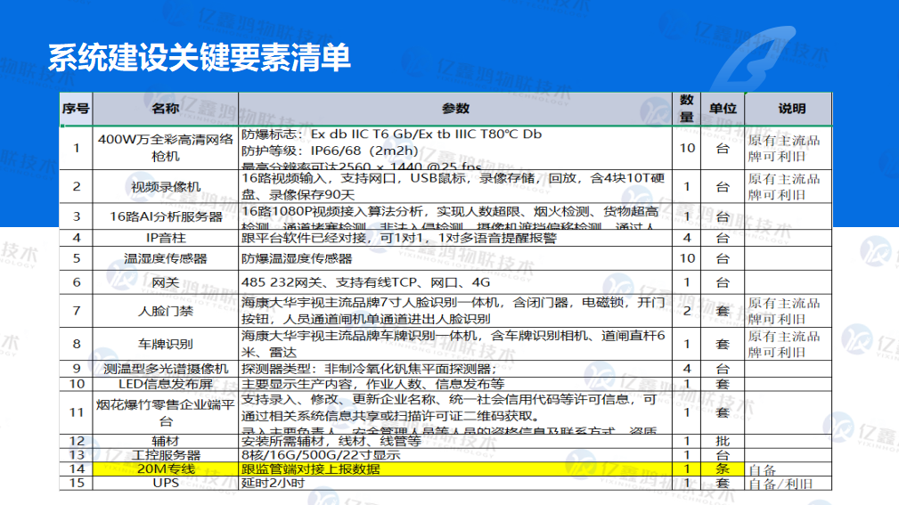This screenshot has height=505, width=899.
Task: Click the name cell '视频录像机'
Action: tap(165, 187)
